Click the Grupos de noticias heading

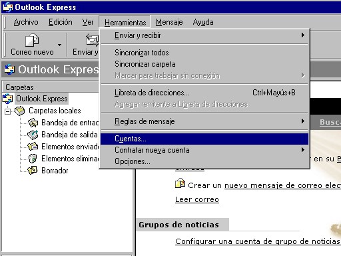pos(178,225)
